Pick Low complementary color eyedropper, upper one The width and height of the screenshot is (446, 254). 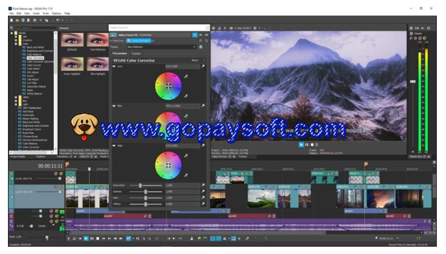tap(186, 76)
